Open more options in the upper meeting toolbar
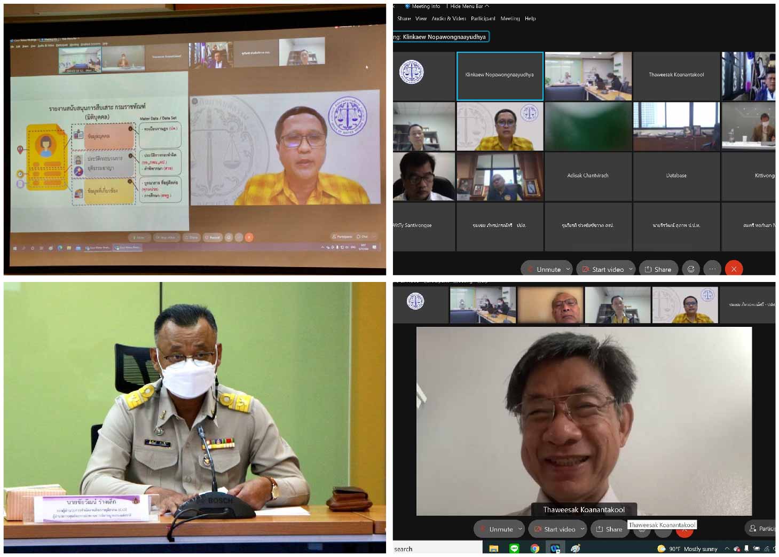The width and height of the screenshot is (779, 557). coord(712,269)
